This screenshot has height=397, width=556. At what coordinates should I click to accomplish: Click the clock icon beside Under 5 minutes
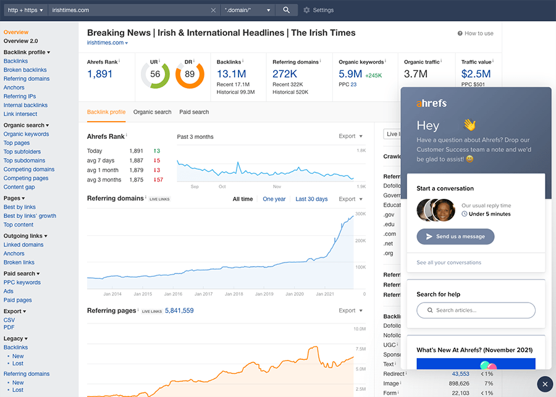[x=464, y=214]
